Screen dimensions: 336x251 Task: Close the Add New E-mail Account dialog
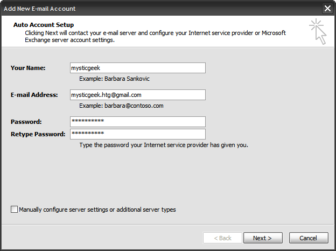[327, 9]
